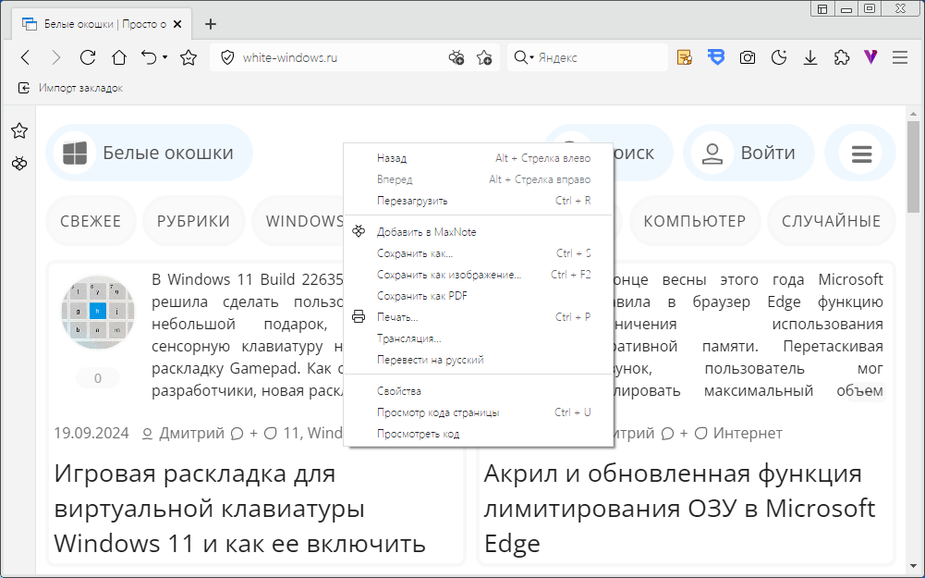Click the MaxNote clip icon in address bar
The image size is (925, 578).
(456, 57)
